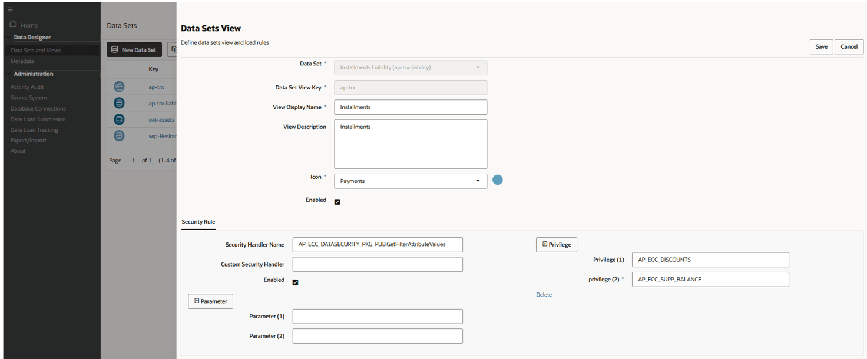Open Data Load Submission menu item
Screen dimensions: 867x359
click(38, 119)
